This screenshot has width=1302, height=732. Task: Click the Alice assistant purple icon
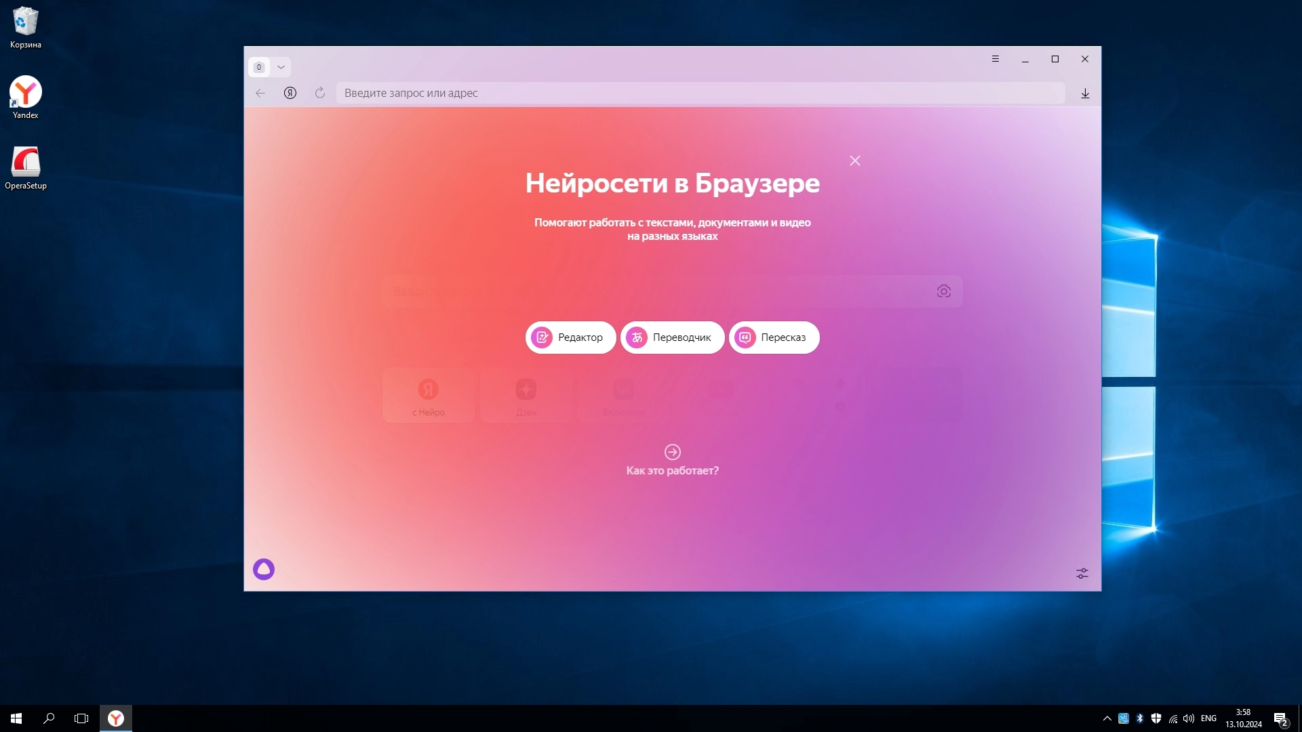tap(264, 569)
